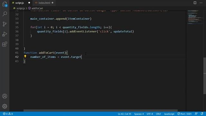Click the Port : 5501 live server button
The height and width of the screenshot is (116, 206).
click(184, 114)
